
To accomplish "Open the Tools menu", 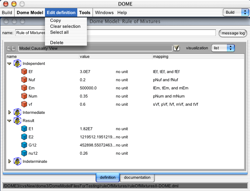I will pos(85,13).
